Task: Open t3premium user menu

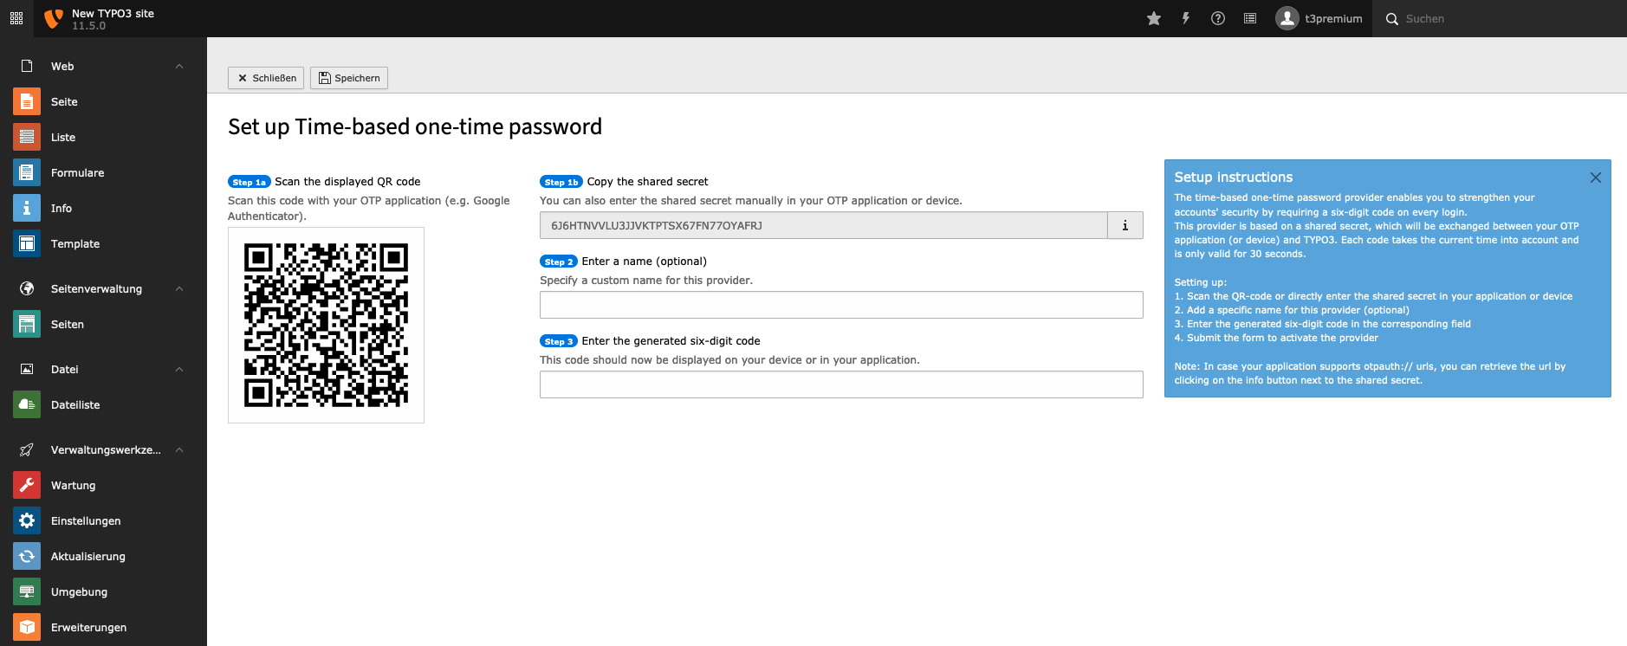Action: click(1319, 18)
